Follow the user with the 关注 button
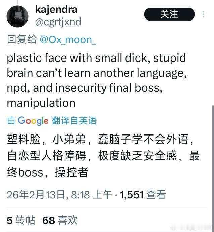 tap(169, 14)
